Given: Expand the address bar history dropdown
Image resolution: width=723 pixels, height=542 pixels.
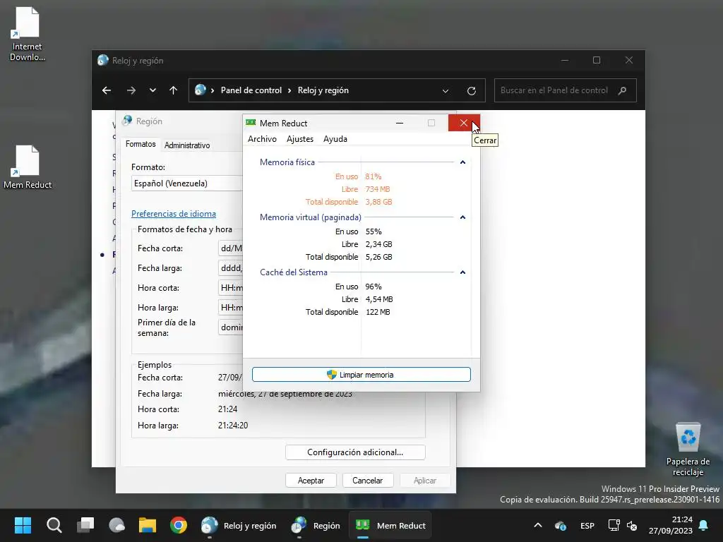Looking at the screenshot, I should [x=446, y=91].
